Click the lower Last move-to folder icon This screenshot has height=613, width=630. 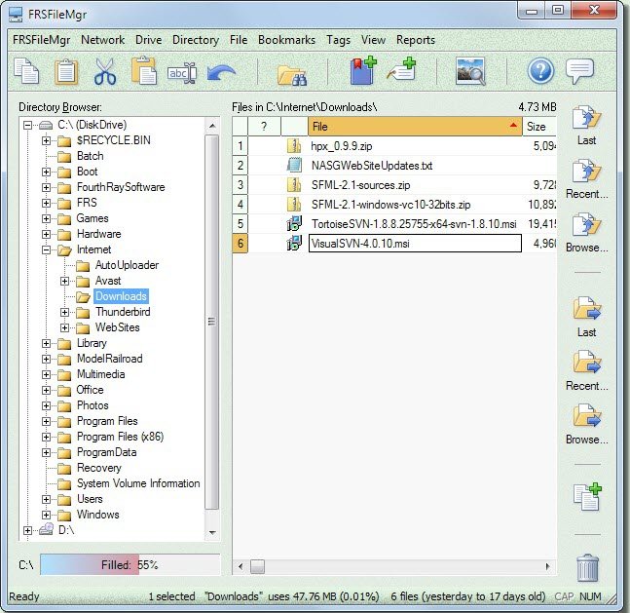point(586,309)
